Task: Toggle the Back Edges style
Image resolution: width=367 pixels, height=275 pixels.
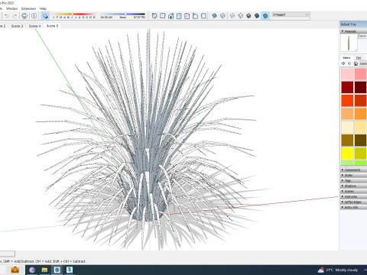Action: point(222,16)
